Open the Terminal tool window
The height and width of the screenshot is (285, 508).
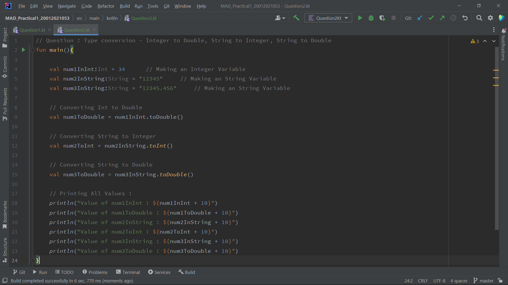coord(128,272)
